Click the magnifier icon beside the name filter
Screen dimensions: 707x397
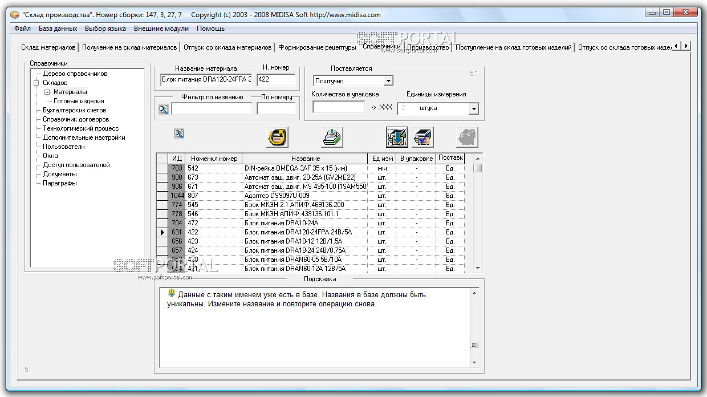[x=164, y=109]
